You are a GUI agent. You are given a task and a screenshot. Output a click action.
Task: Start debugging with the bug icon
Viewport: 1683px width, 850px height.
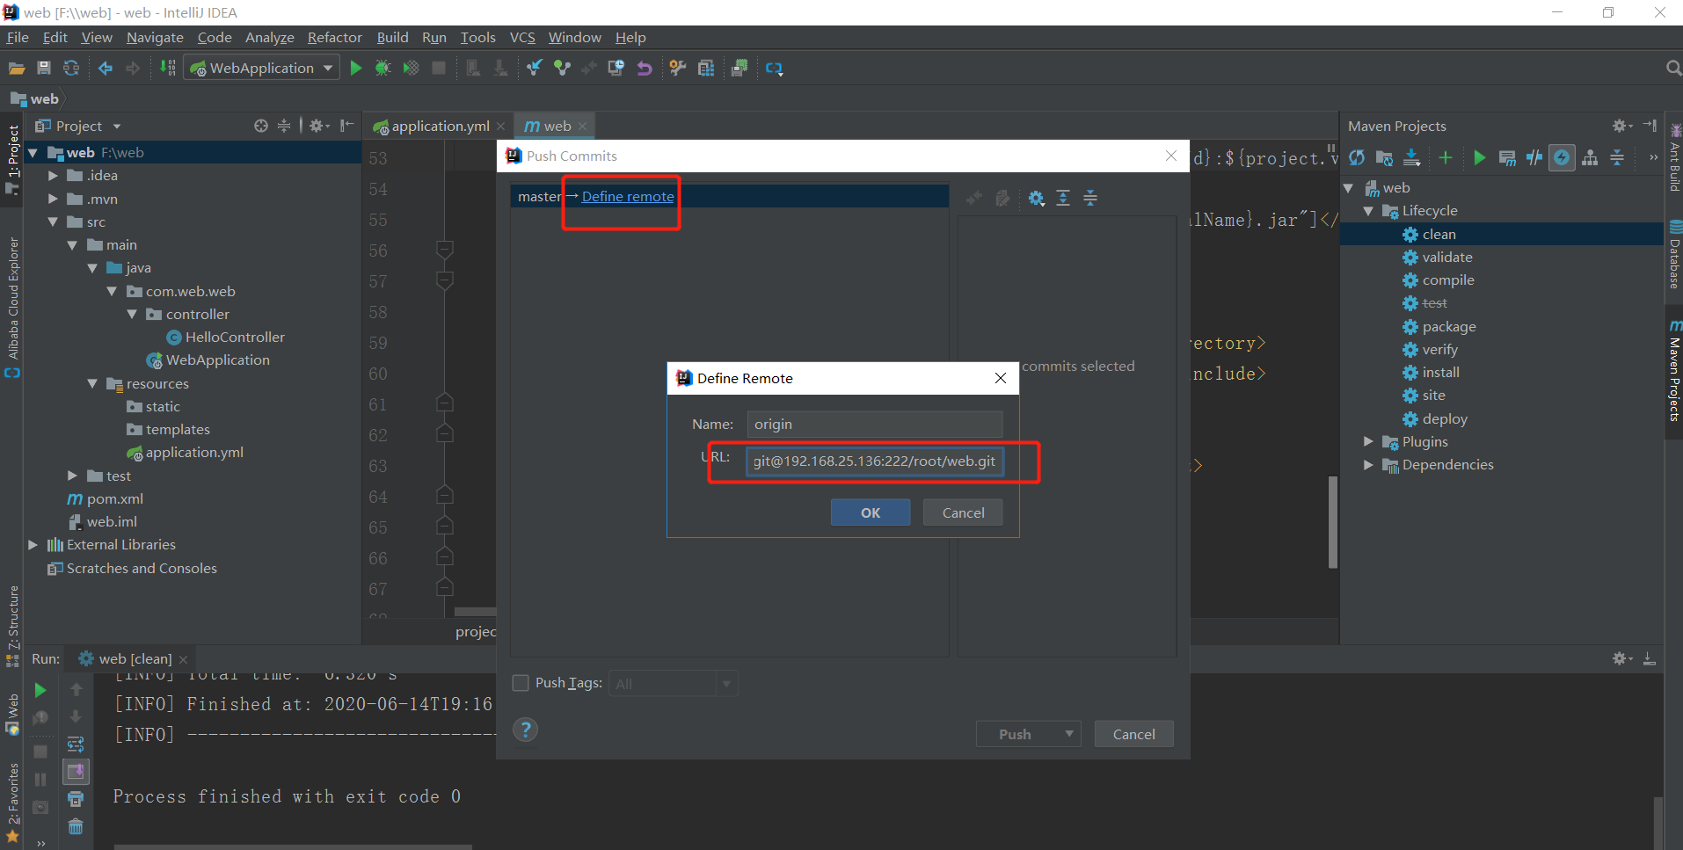pyautogui.click(x=383, y=69)
